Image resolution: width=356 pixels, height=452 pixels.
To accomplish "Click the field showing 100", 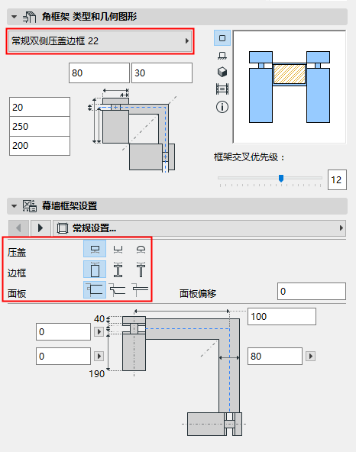I will tap(282, 317).
